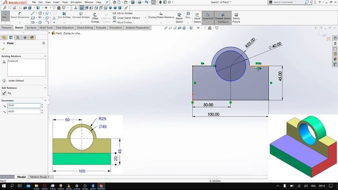338x190 pixels.
Task: Toggle Shaded Sketch Contours
Action: [223, 18]
